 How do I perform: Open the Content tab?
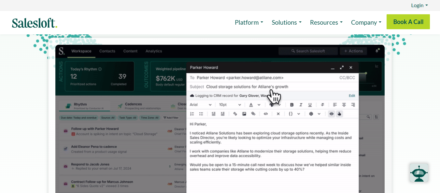[x=130, y=51]
